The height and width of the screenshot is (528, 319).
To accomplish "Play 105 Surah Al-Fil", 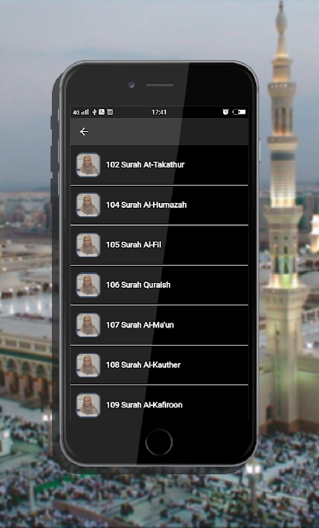I will click(159, 245).
